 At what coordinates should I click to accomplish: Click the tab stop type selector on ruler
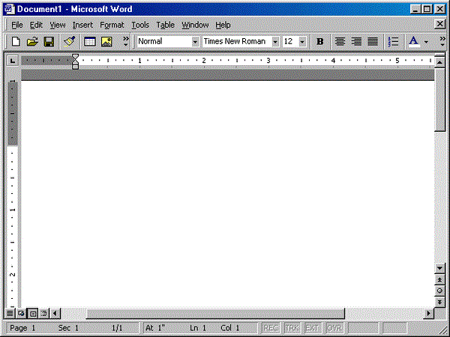(x=12, y=61)
